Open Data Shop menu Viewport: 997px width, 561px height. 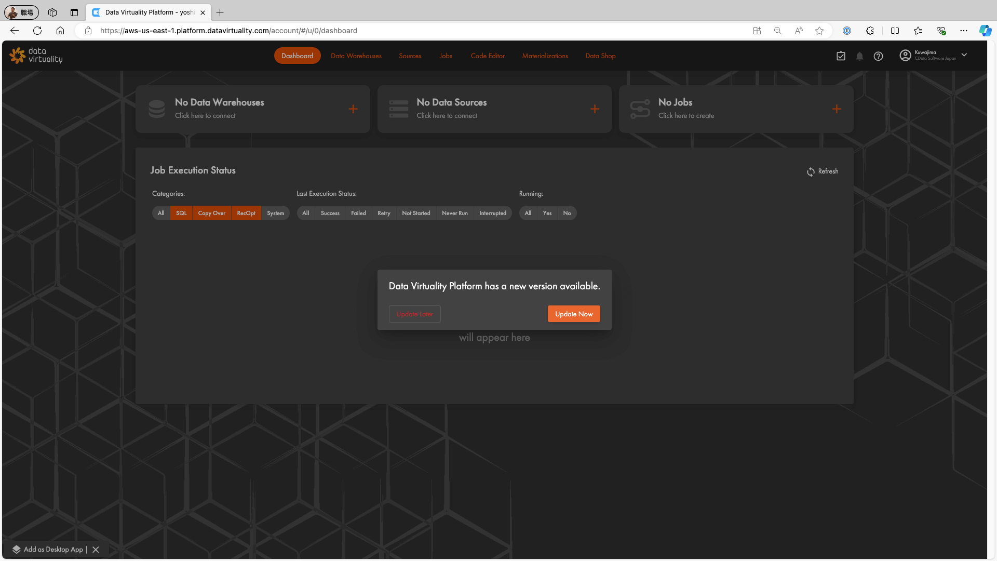pyautogui.click(x=601, y=56)
